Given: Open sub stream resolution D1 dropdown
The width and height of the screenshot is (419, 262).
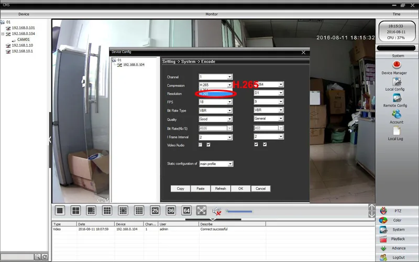Looking at the screenshot, I should tap(269, 93).
